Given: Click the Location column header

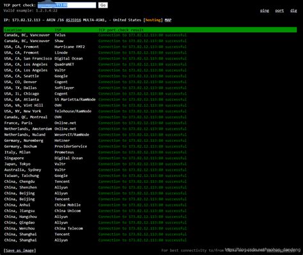Looking at the screenshot, I should pyautogui.click(x=13, y=30).
